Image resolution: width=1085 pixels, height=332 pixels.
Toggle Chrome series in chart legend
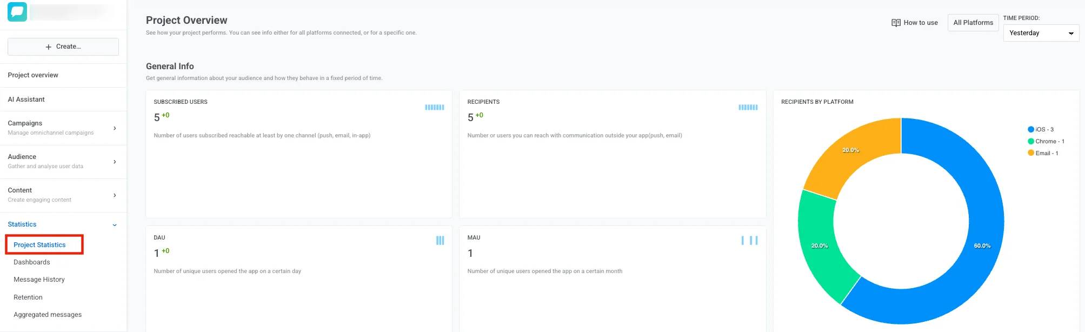click(1046, 141)
